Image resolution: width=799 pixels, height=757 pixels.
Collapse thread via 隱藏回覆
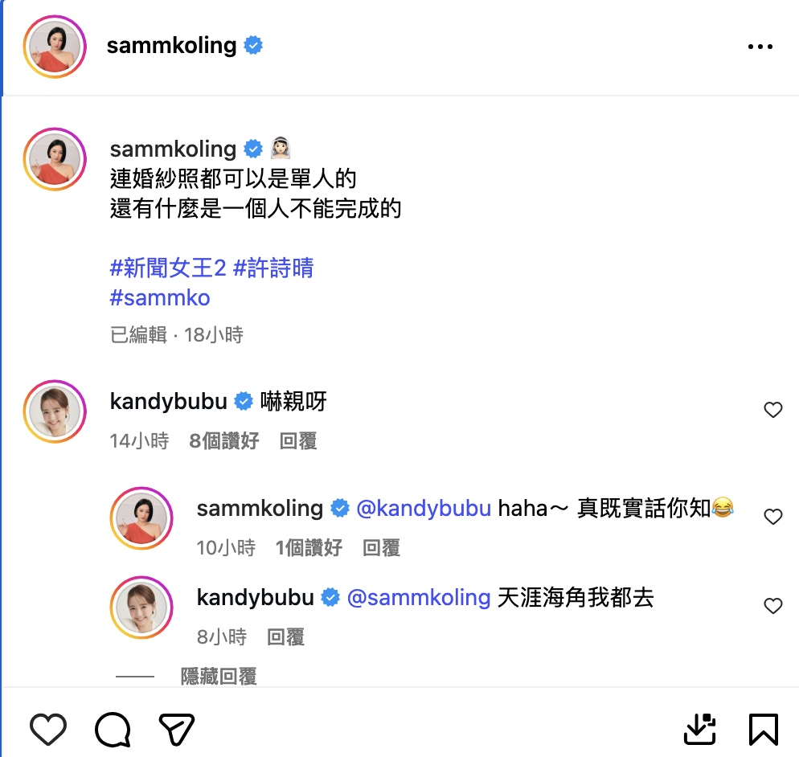point(219,677)
